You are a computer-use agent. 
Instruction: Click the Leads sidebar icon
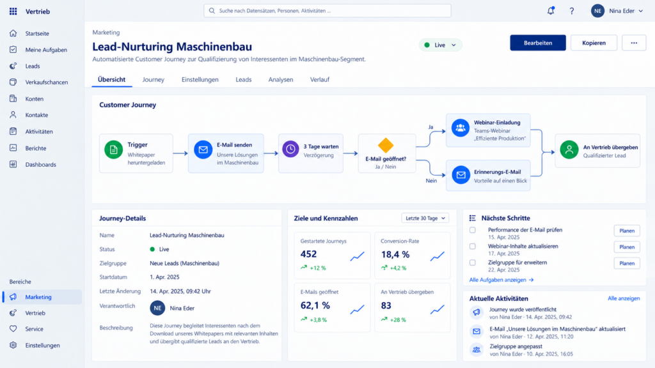tap(13, 66)
